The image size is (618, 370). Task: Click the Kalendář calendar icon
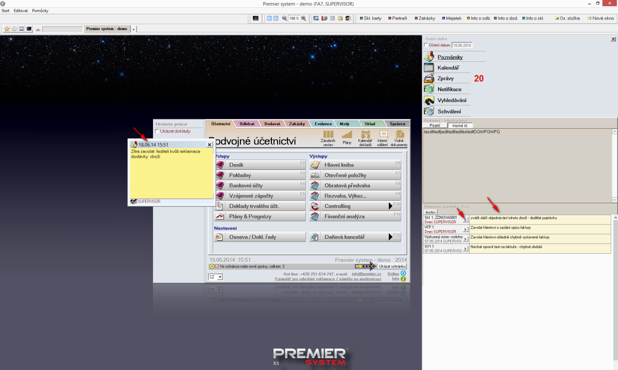click(428, 67)
